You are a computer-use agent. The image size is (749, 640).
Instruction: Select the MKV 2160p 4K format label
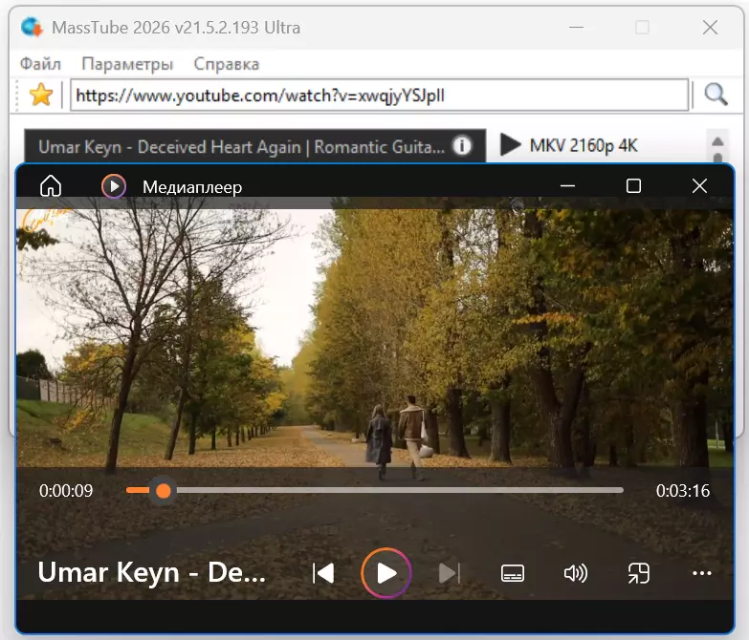coord(584,145)
